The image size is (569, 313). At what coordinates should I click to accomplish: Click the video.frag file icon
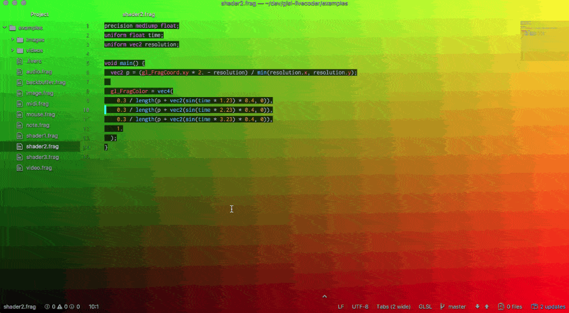(20, 167)
